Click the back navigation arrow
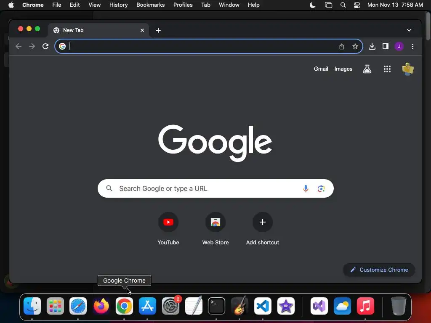The image size is (431, 323). click(19, 46)
